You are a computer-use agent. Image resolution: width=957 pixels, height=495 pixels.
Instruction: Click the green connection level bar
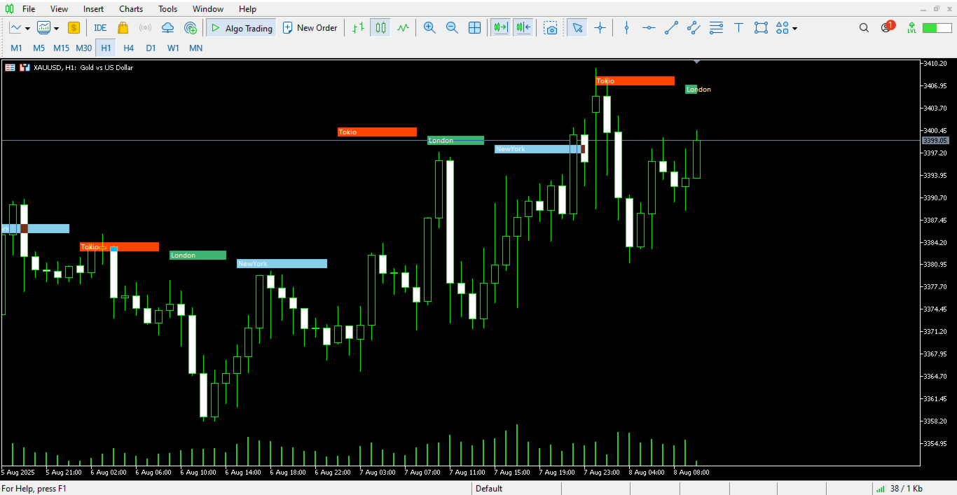[x=937, y=28]
